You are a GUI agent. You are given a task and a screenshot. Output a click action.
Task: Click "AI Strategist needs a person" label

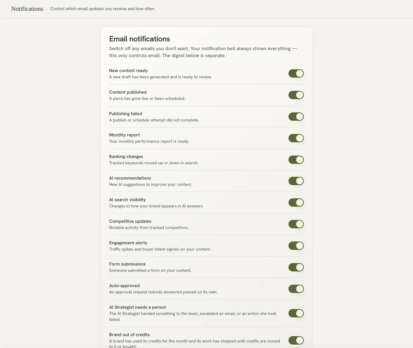(x=138, y=307)
